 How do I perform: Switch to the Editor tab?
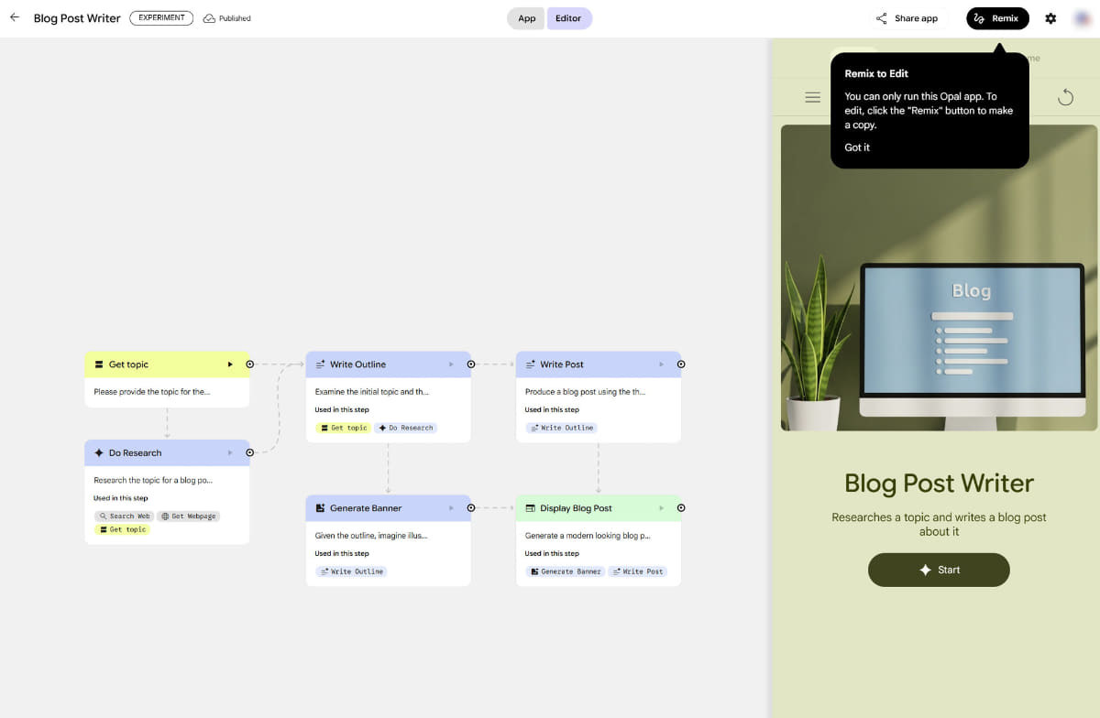[569, 18]
